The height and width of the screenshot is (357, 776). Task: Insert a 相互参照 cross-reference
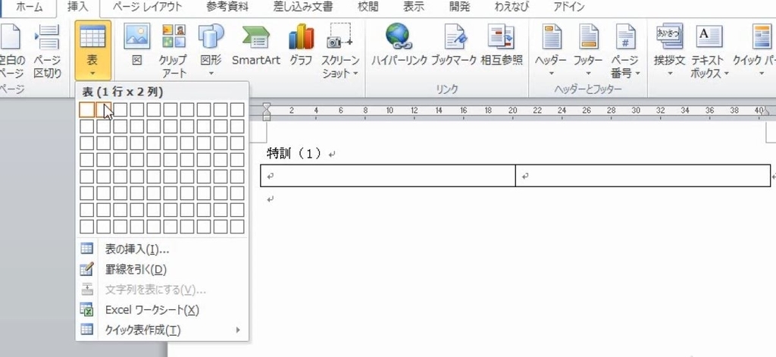[502, 45]
